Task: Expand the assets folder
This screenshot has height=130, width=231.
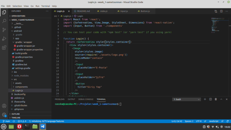Action: point(30,83)
